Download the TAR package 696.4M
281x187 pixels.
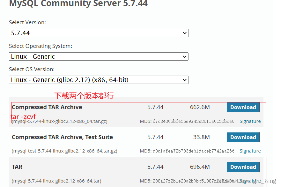(243, 167)
